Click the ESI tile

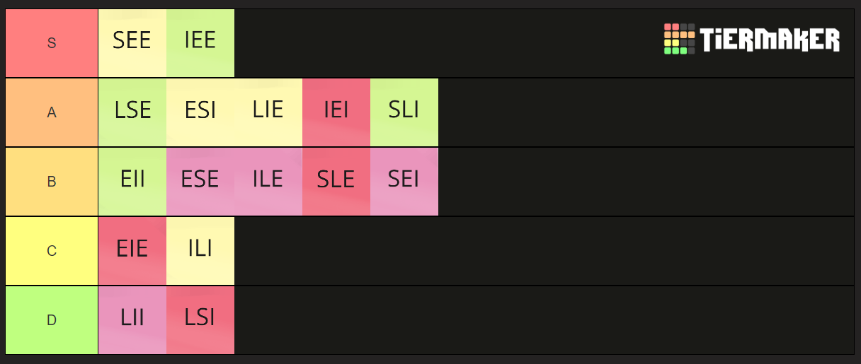[200, 112]
